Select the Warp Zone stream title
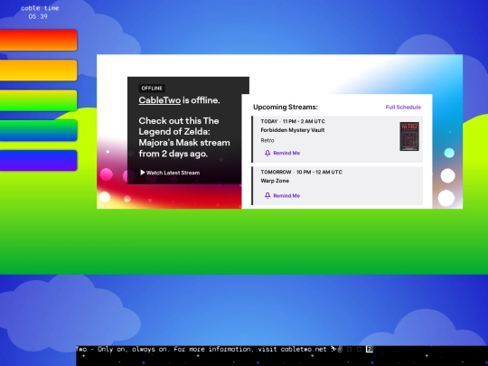 point(275,181)
